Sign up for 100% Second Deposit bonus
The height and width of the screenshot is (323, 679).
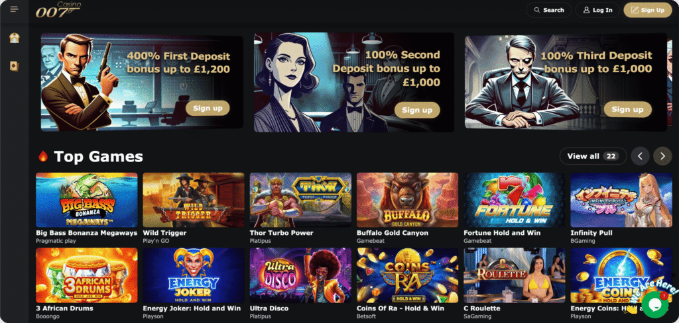[417, 110]
